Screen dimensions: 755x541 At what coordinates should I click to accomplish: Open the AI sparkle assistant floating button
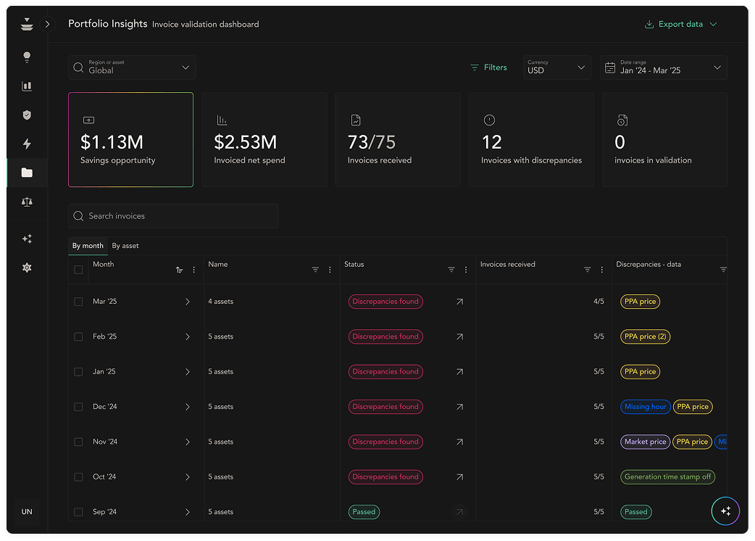coord(725,511)
